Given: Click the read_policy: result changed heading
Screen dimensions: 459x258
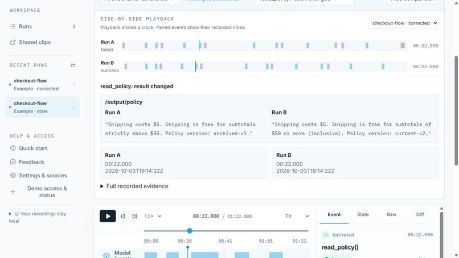Looking at the screenshot, I should (137, 86).
